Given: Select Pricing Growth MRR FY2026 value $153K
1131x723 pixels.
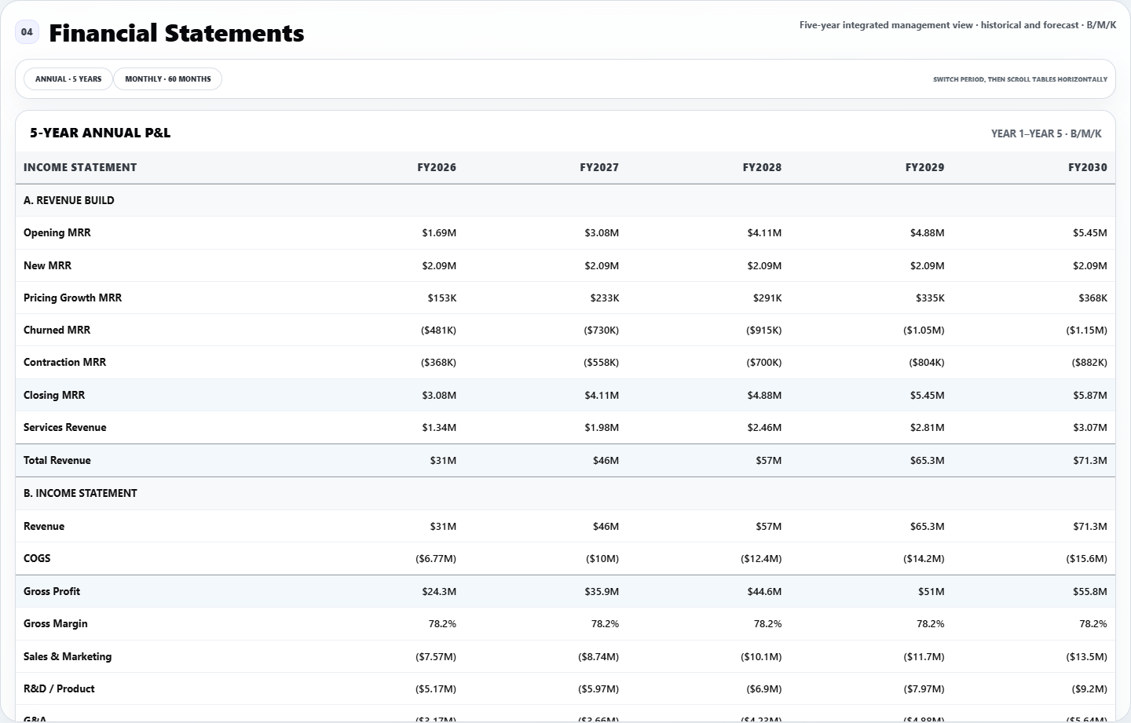Looking at the screenshot, I should (442, 298).
